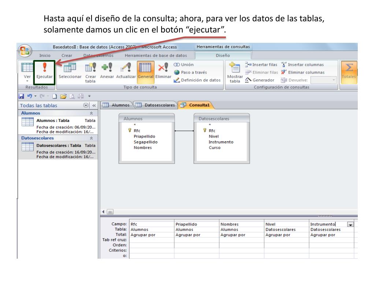Select the Eliminar query type

coord(163,71)
